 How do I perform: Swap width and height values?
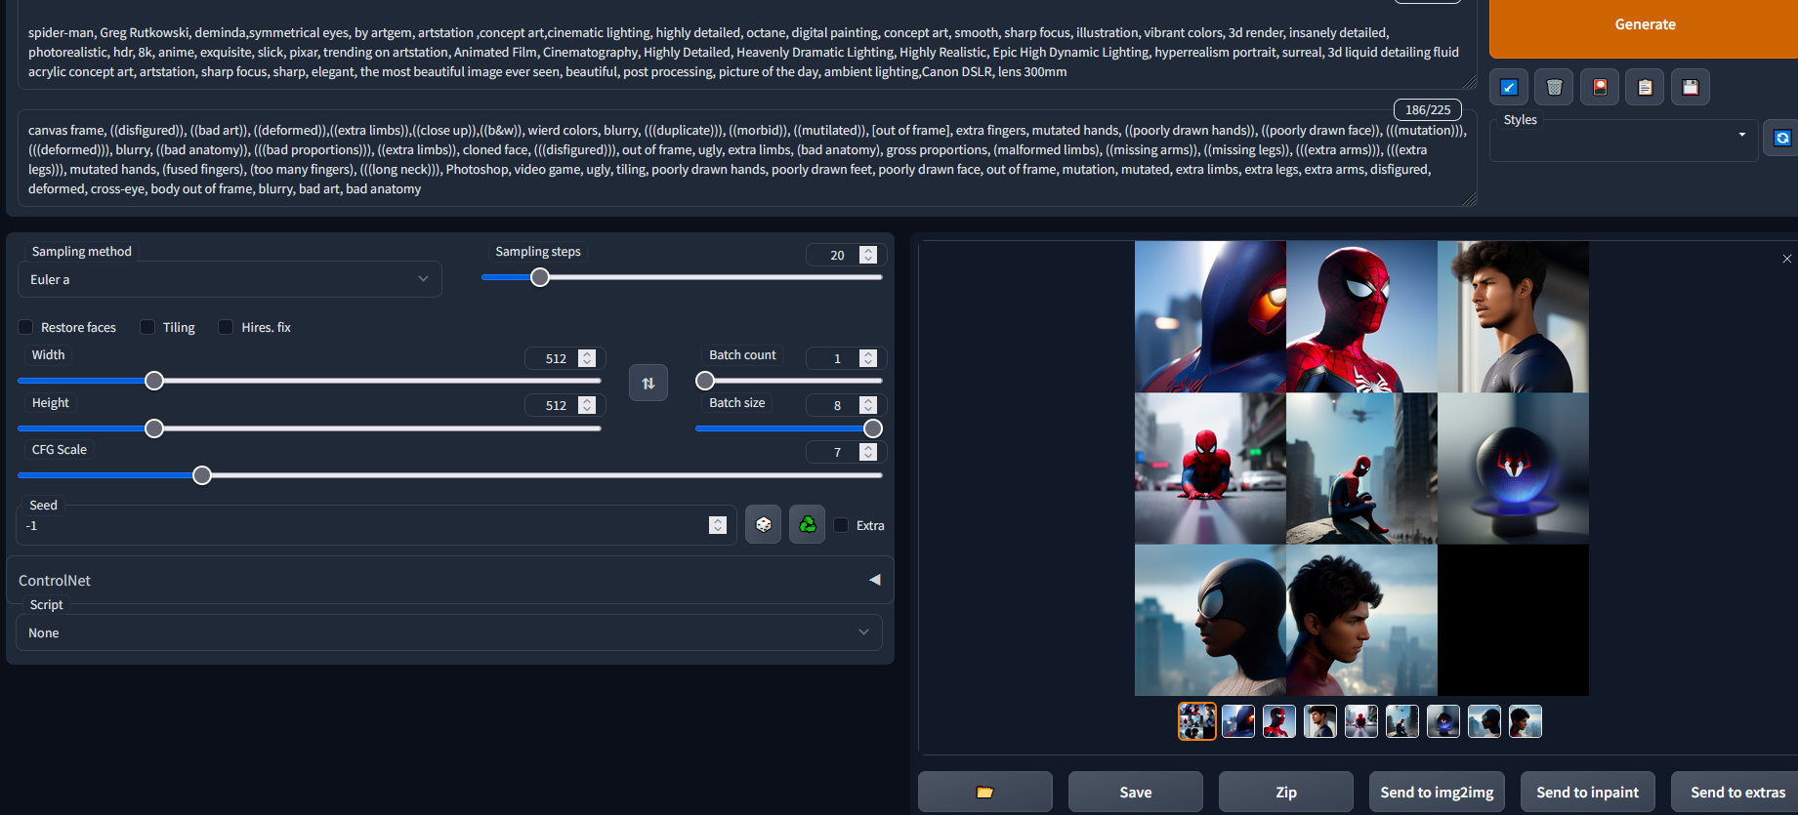(648, 383)
